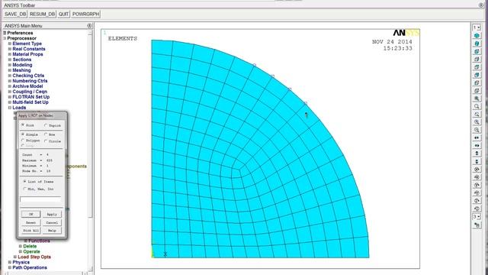This screenshot has height=275, width=488.
Task: Click the Zoom Out minus magnifier
Action: [x=477, y=130]
